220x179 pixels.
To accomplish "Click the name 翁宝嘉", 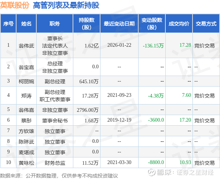I will (x=26, y=67).
